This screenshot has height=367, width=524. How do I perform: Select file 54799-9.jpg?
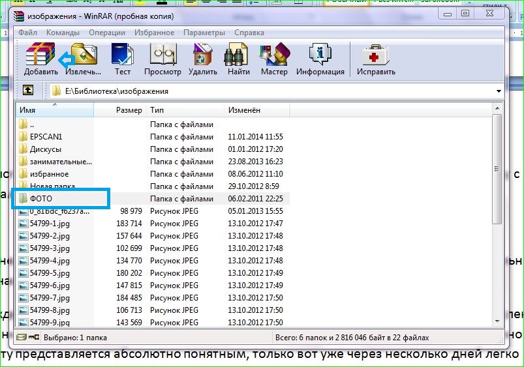pyautogui.click(x=50, y=322)
